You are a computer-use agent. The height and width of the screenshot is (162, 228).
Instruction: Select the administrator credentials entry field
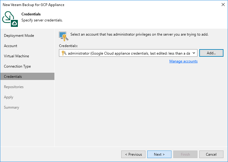pos(128,53)
